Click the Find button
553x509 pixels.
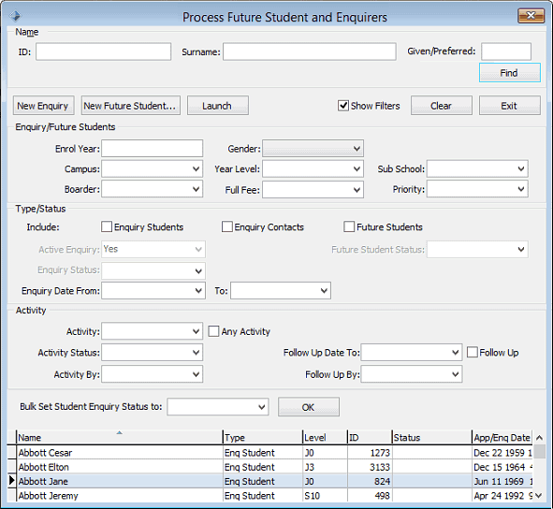point(510,73)
